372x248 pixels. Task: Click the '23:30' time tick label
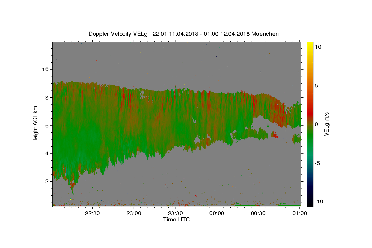point(175,213)
